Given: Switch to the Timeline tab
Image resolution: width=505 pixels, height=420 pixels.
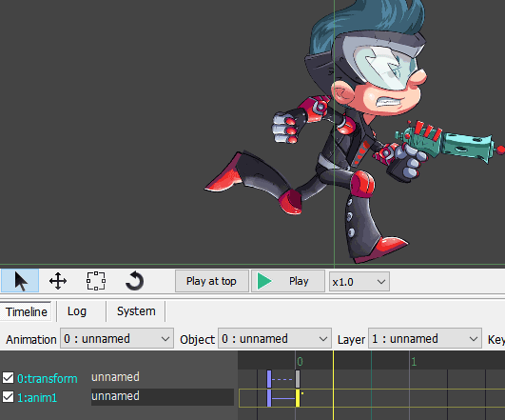Looking at the screenshot, I should [x=26, y=311].
